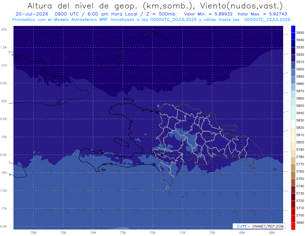Viewport: 305px width, 236px height.
Task: Click the '71W' longitude label
Action: tap(182, 233)
